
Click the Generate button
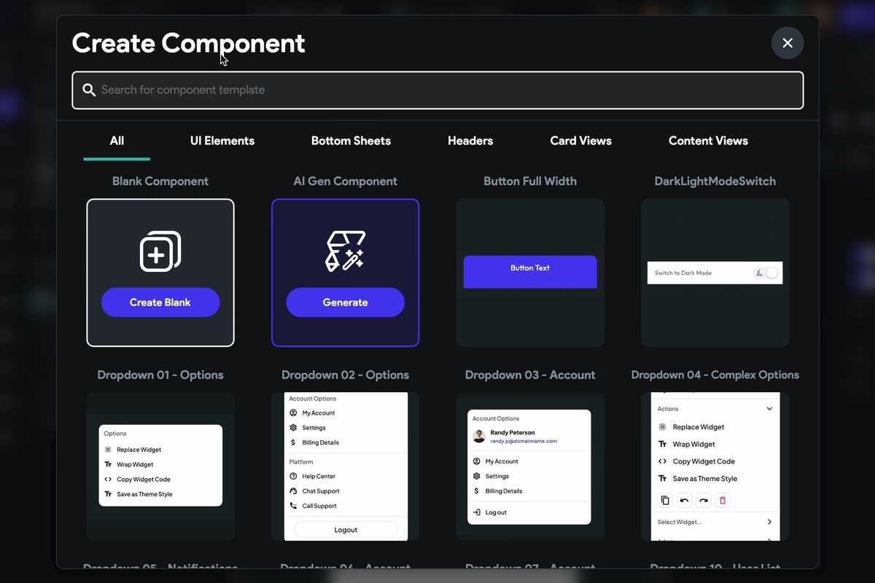[345, 302]
